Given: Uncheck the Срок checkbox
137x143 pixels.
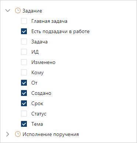Looking at the screenshot, I should [x=24, y=103].
